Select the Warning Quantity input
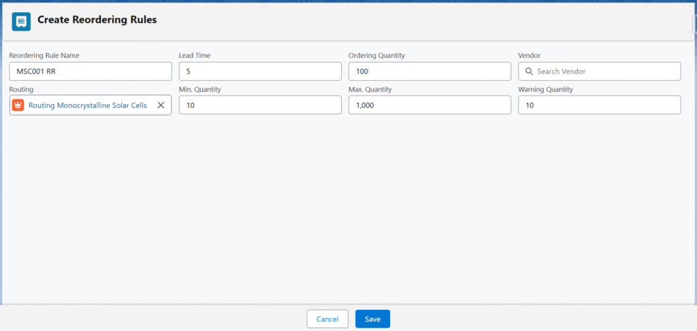 [x=599, y=105]
